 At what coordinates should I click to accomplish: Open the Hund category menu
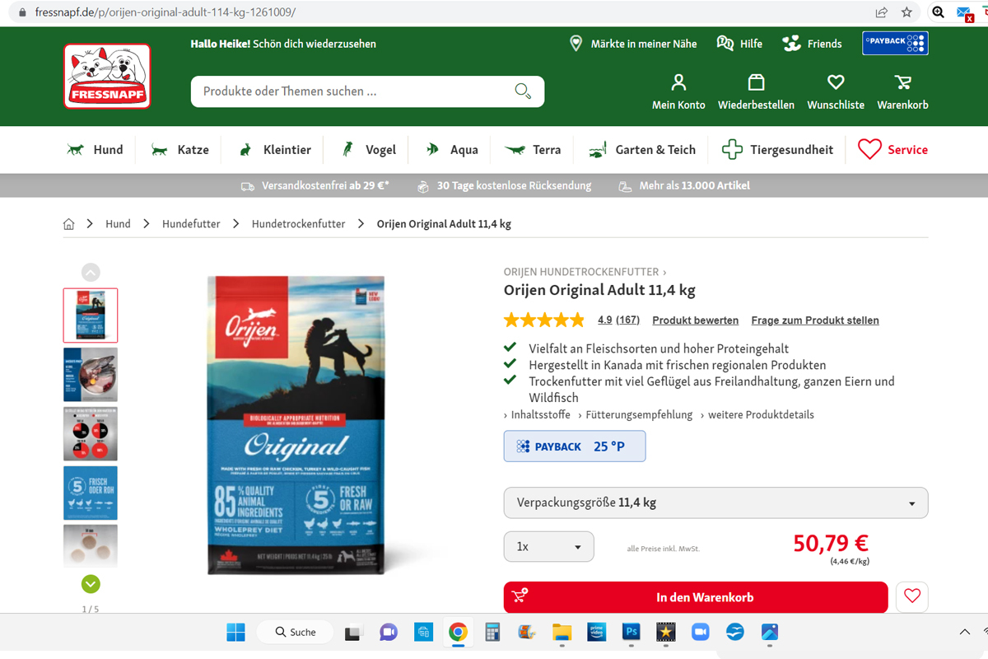tap(95, 150)
